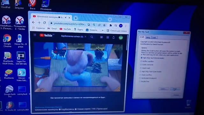Click the Color... button in Not My Fault
The width and height of the screenshot is (204, 115).
tap(164, 89)
